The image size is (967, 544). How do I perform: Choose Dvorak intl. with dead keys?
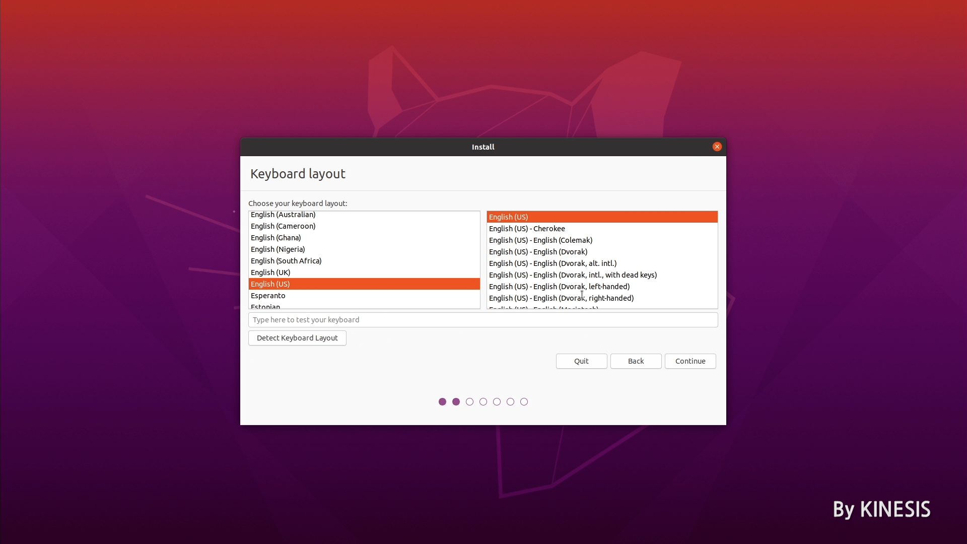coord(573,275)
